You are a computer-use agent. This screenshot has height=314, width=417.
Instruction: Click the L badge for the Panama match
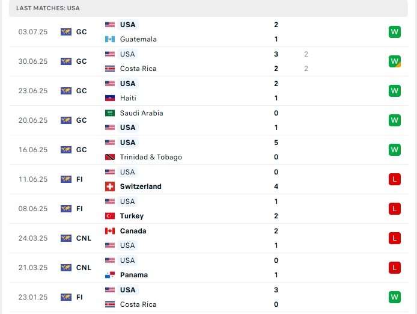pyautogui.click(x=394, y=268)
